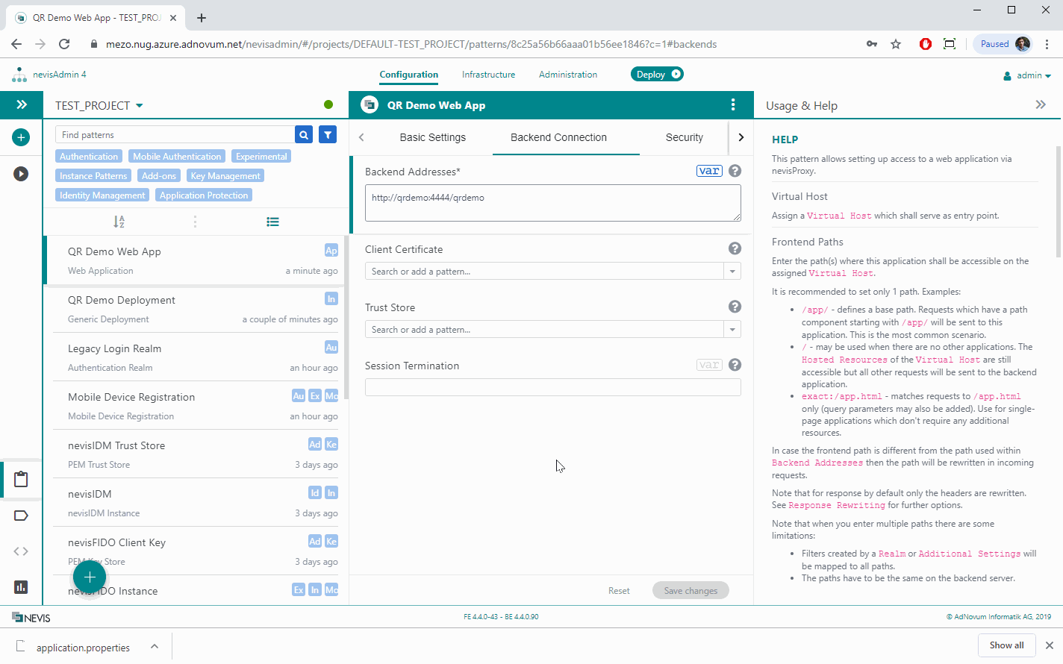Viewport: 1063px width, 664px height.
Task: Switch to Basic Settings tab
Action: 433,137
